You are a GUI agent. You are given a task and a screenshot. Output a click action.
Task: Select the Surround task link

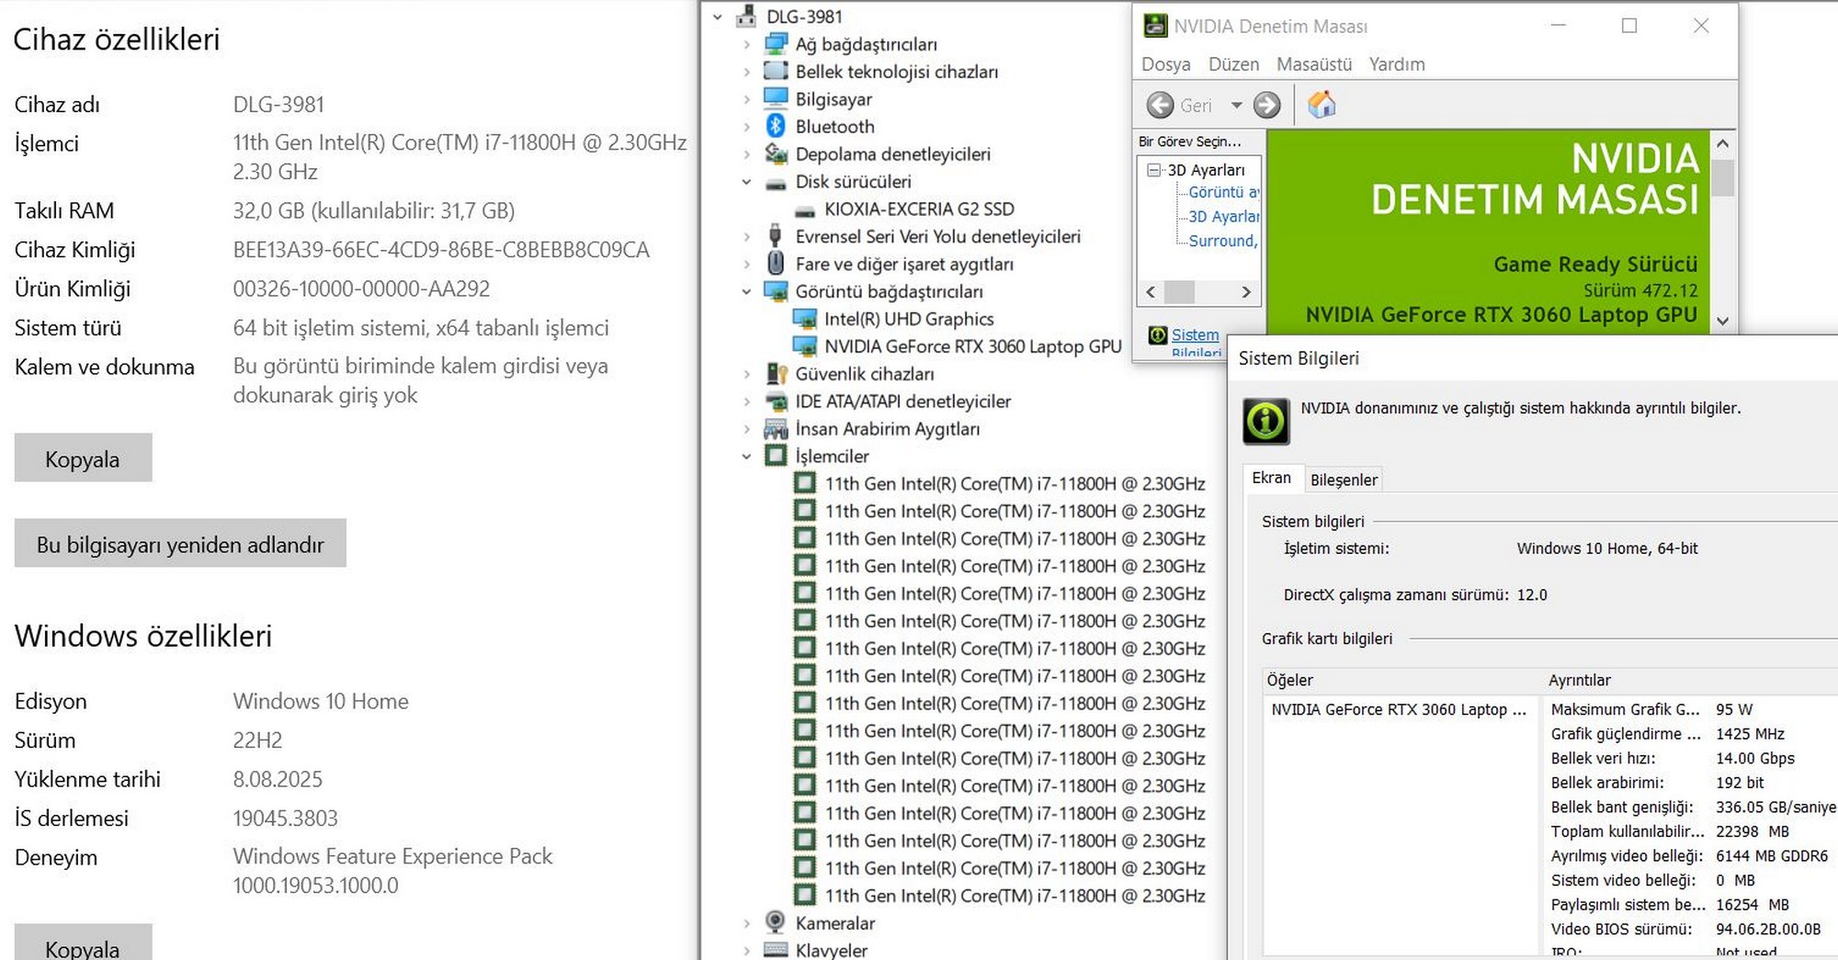pos(1223,241)
